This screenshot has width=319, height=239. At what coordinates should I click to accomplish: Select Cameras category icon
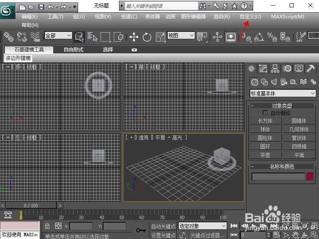click(x=283, y=82)
